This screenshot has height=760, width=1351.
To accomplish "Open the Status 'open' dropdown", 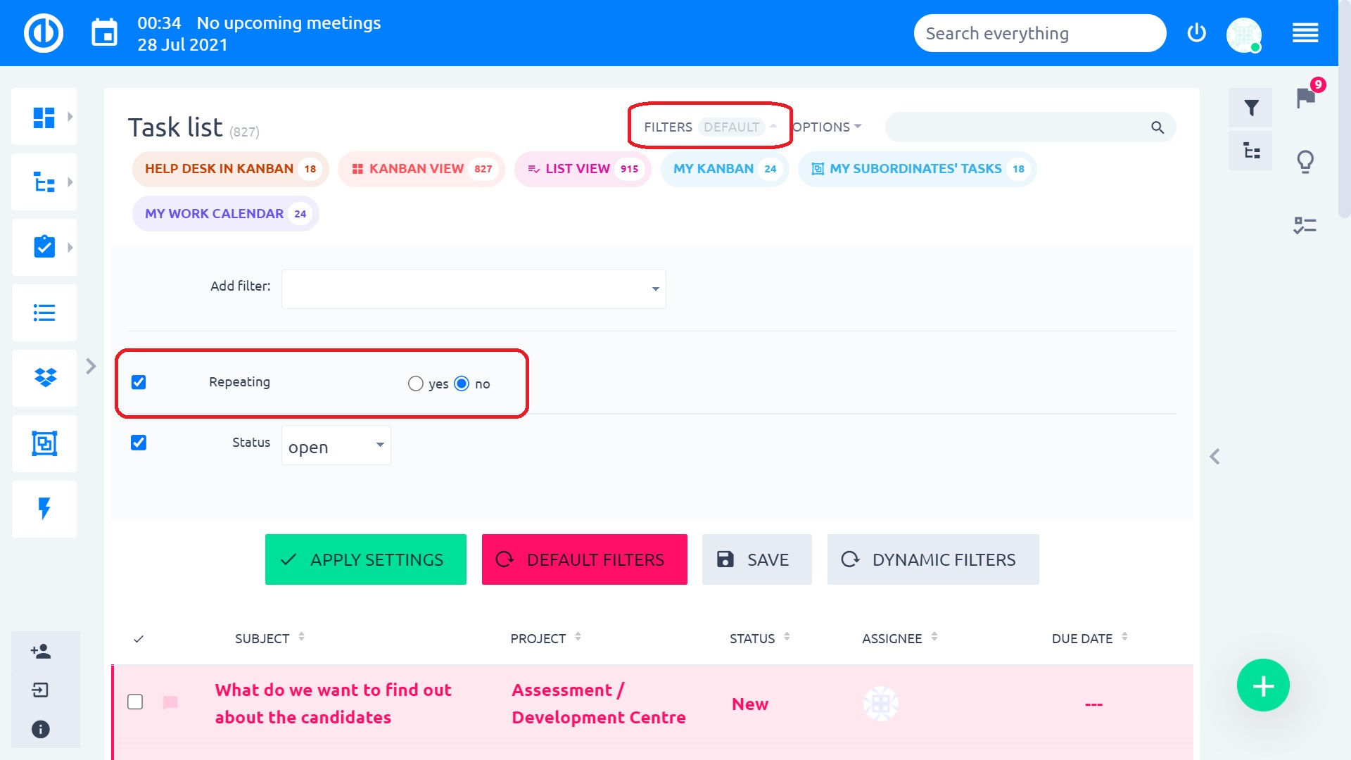I will (336, 445).
